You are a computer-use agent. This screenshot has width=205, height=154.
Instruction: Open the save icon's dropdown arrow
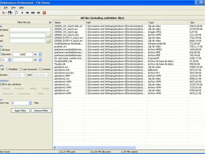[x=12, y=13]
